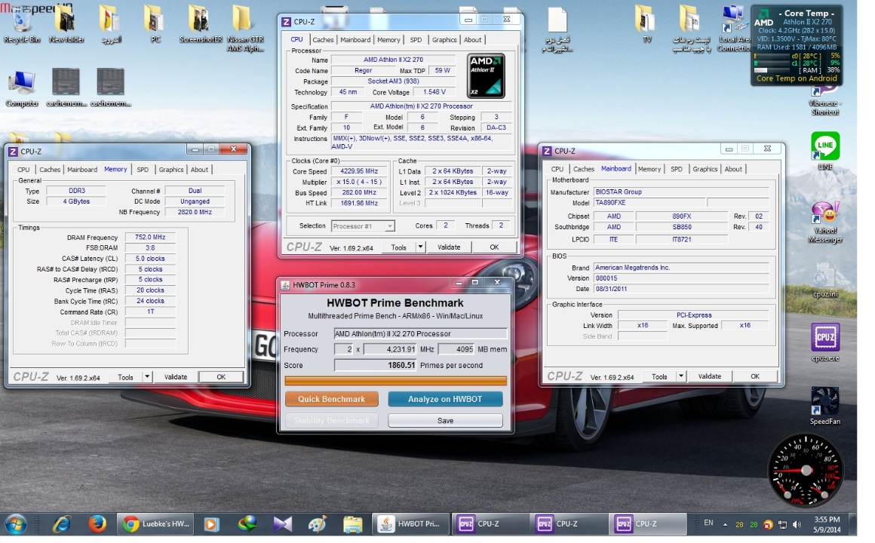Open the LINE desktop shortcut

tap(824, 151)
